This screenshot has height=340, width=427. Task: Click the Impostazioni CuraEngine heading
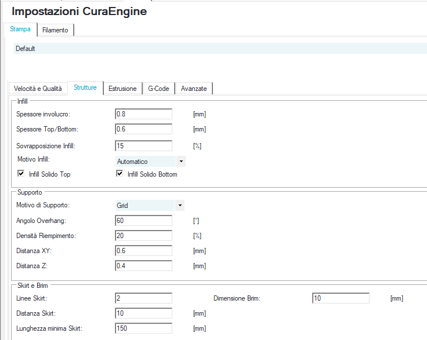[x=79, y=12]
